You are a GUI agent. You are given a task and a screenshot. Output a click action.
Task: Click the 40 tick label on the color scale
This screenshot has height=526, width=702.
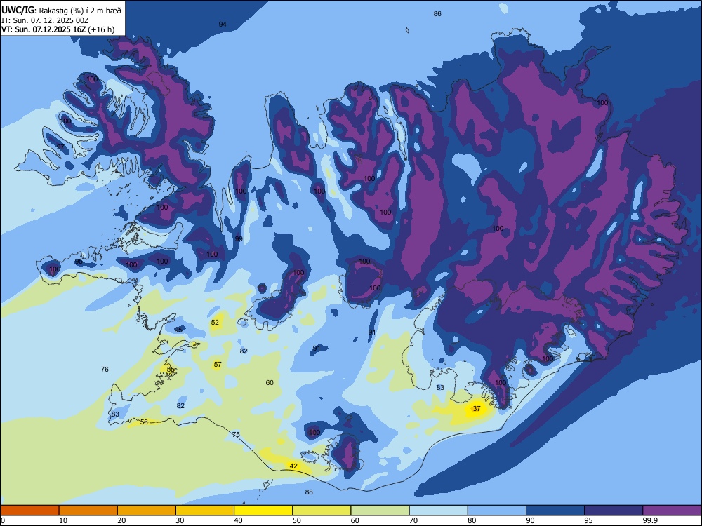click(x=238, y=520)
